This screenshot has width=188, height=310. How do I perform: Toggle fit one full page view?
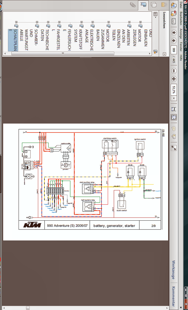[174, 117]
